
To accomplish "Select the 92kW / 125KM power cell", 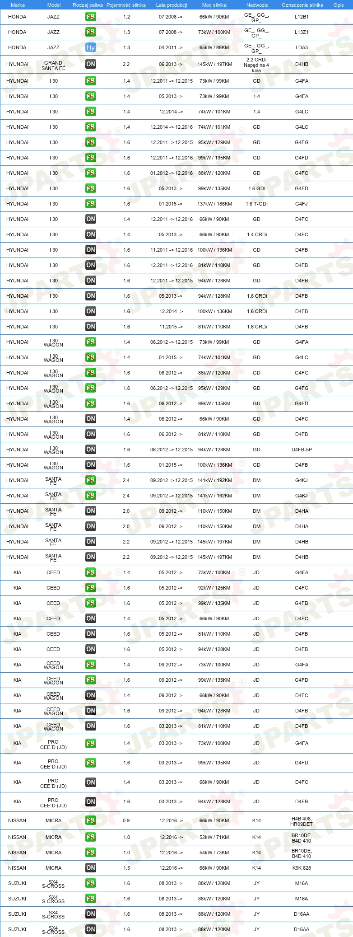I will click(214, 588).
